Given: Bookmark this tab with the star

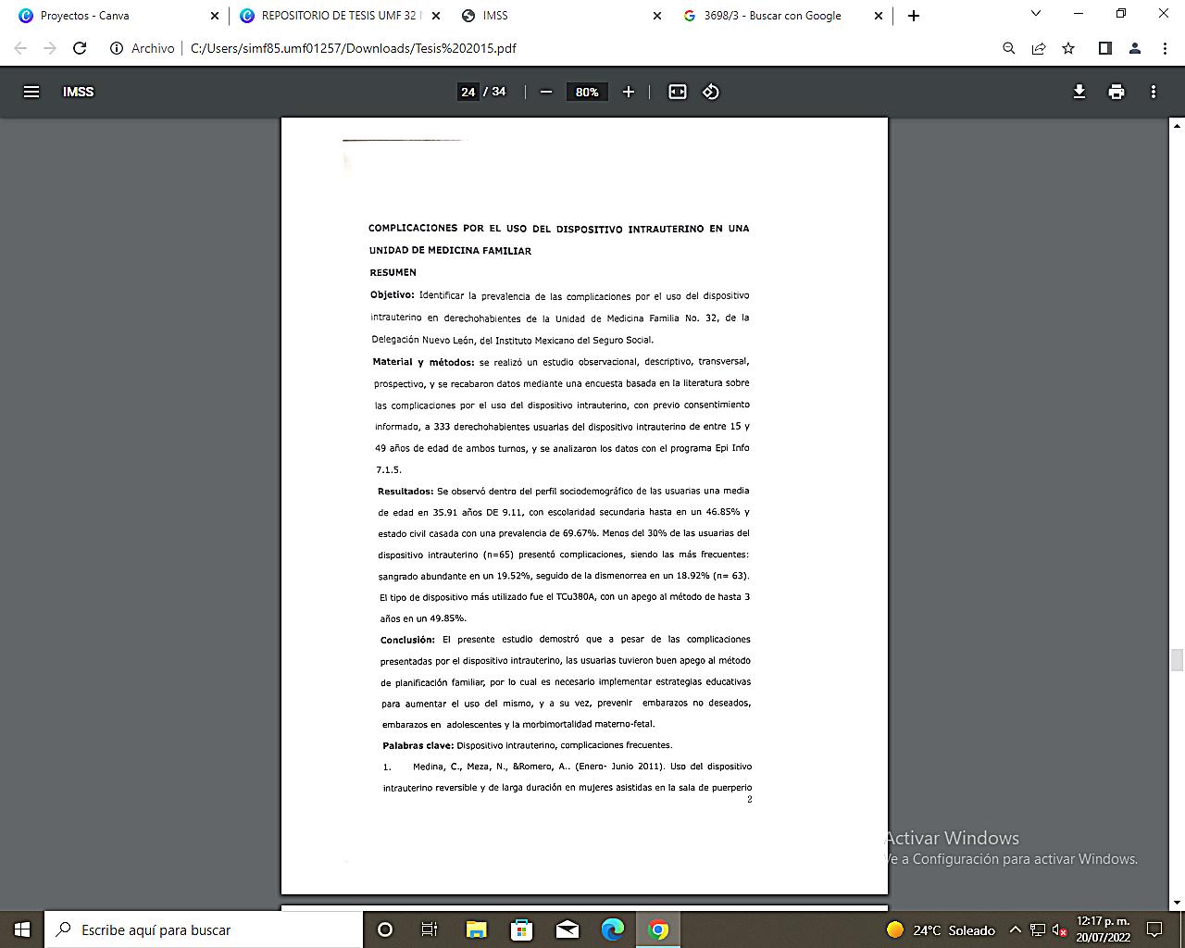Looking at the screenshot, I should tap(1068, 48).
